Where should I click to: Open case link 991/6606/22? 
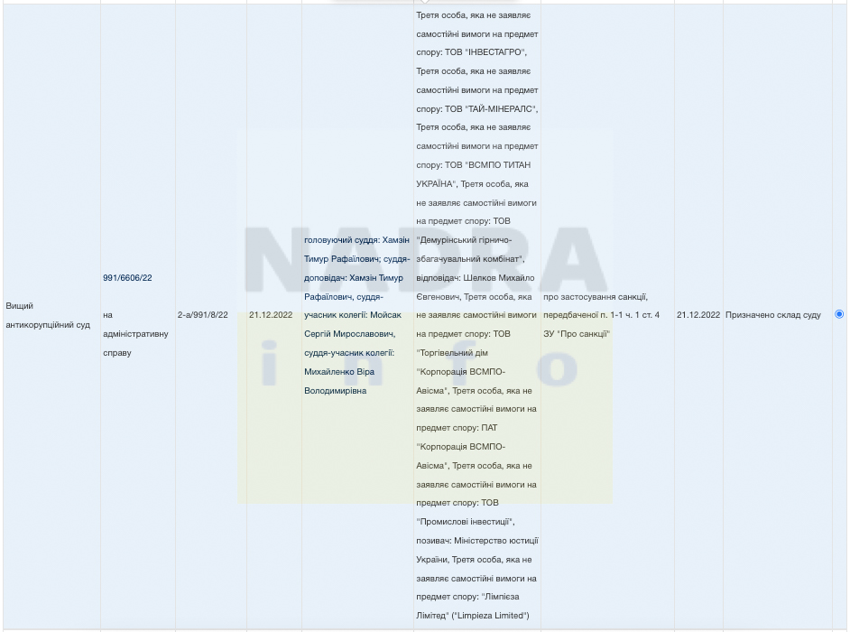point(127,278)
